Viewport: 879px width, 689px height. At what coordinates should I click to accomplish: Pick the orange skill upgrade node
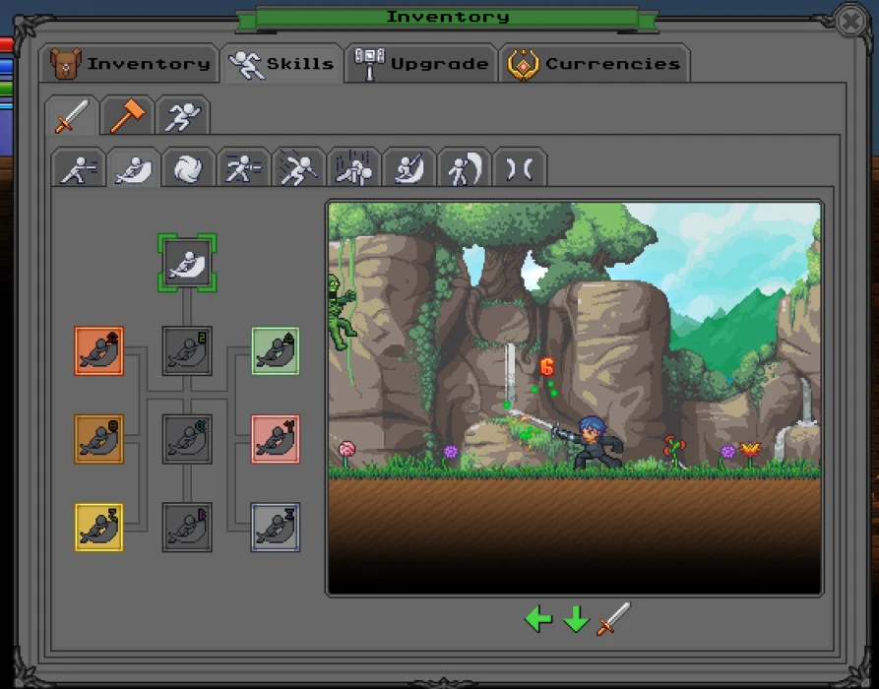click(98, 351)
